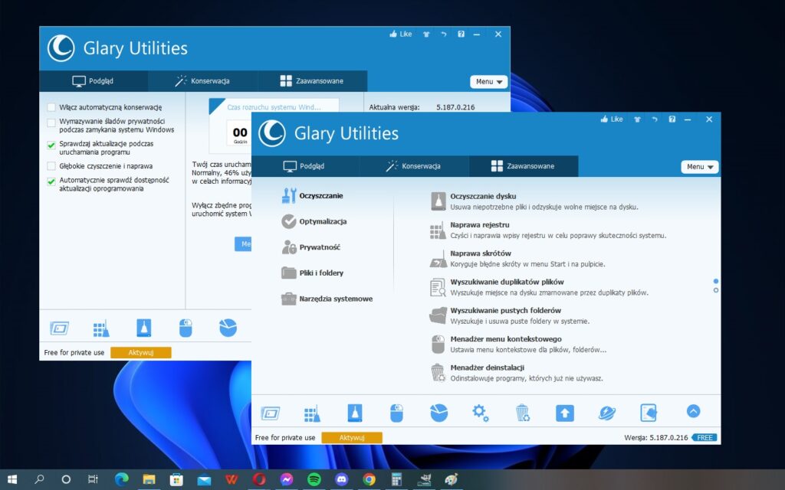Open 'Oczyszczanie dysku' tool
This screenshot has width=785, height=490.
coord(534,201)
